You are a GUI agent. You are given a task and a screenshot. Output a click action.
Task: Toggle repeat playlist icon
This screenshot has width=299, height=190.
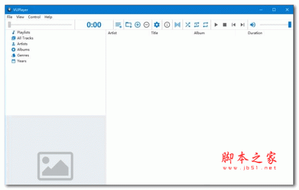pyautogui.click(x=205, y=25)
